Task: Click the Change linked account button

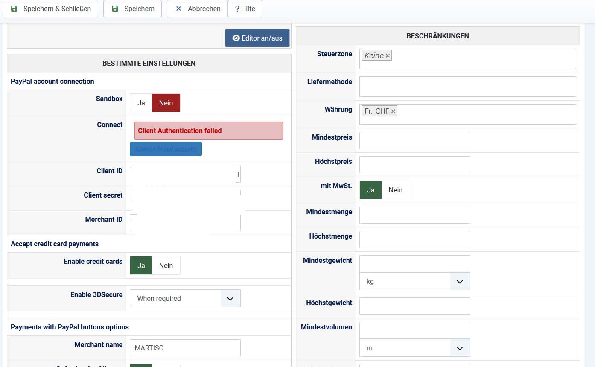Action: click(166, 149)
